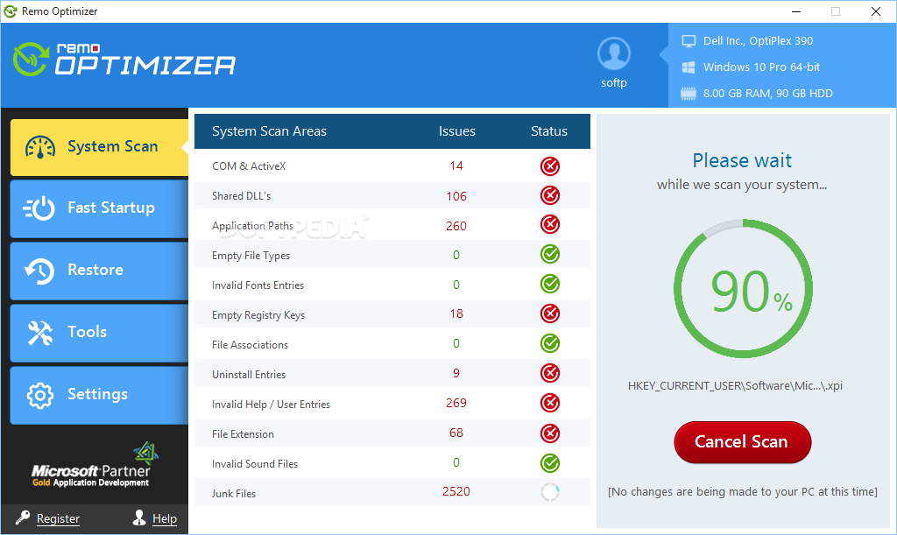The width and height of the screenshot is (897, 535).
Task: Click the 106 issues count value
Action: coord(456,196)
